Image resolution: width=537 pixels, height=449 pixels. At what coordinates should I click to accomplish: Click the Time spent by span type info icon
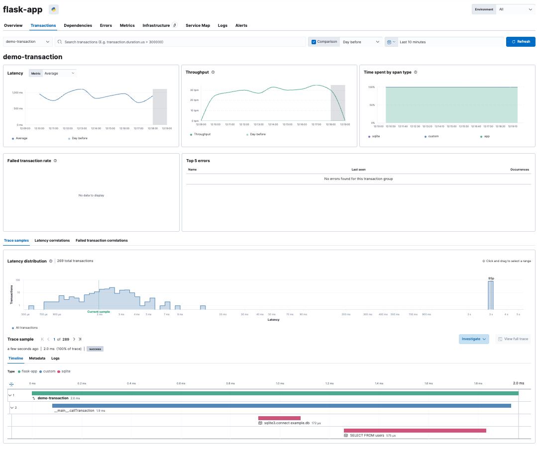pyautogui.click(x=416, y=72)
